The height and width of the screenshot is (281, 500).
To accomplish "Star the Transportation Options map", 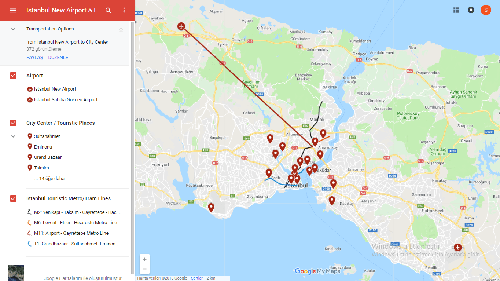I will pyautogui.click(x=121, y=29).
